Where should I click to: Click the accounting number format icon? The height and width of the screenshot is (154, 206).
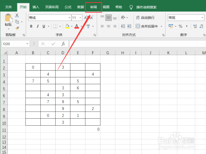171,26
